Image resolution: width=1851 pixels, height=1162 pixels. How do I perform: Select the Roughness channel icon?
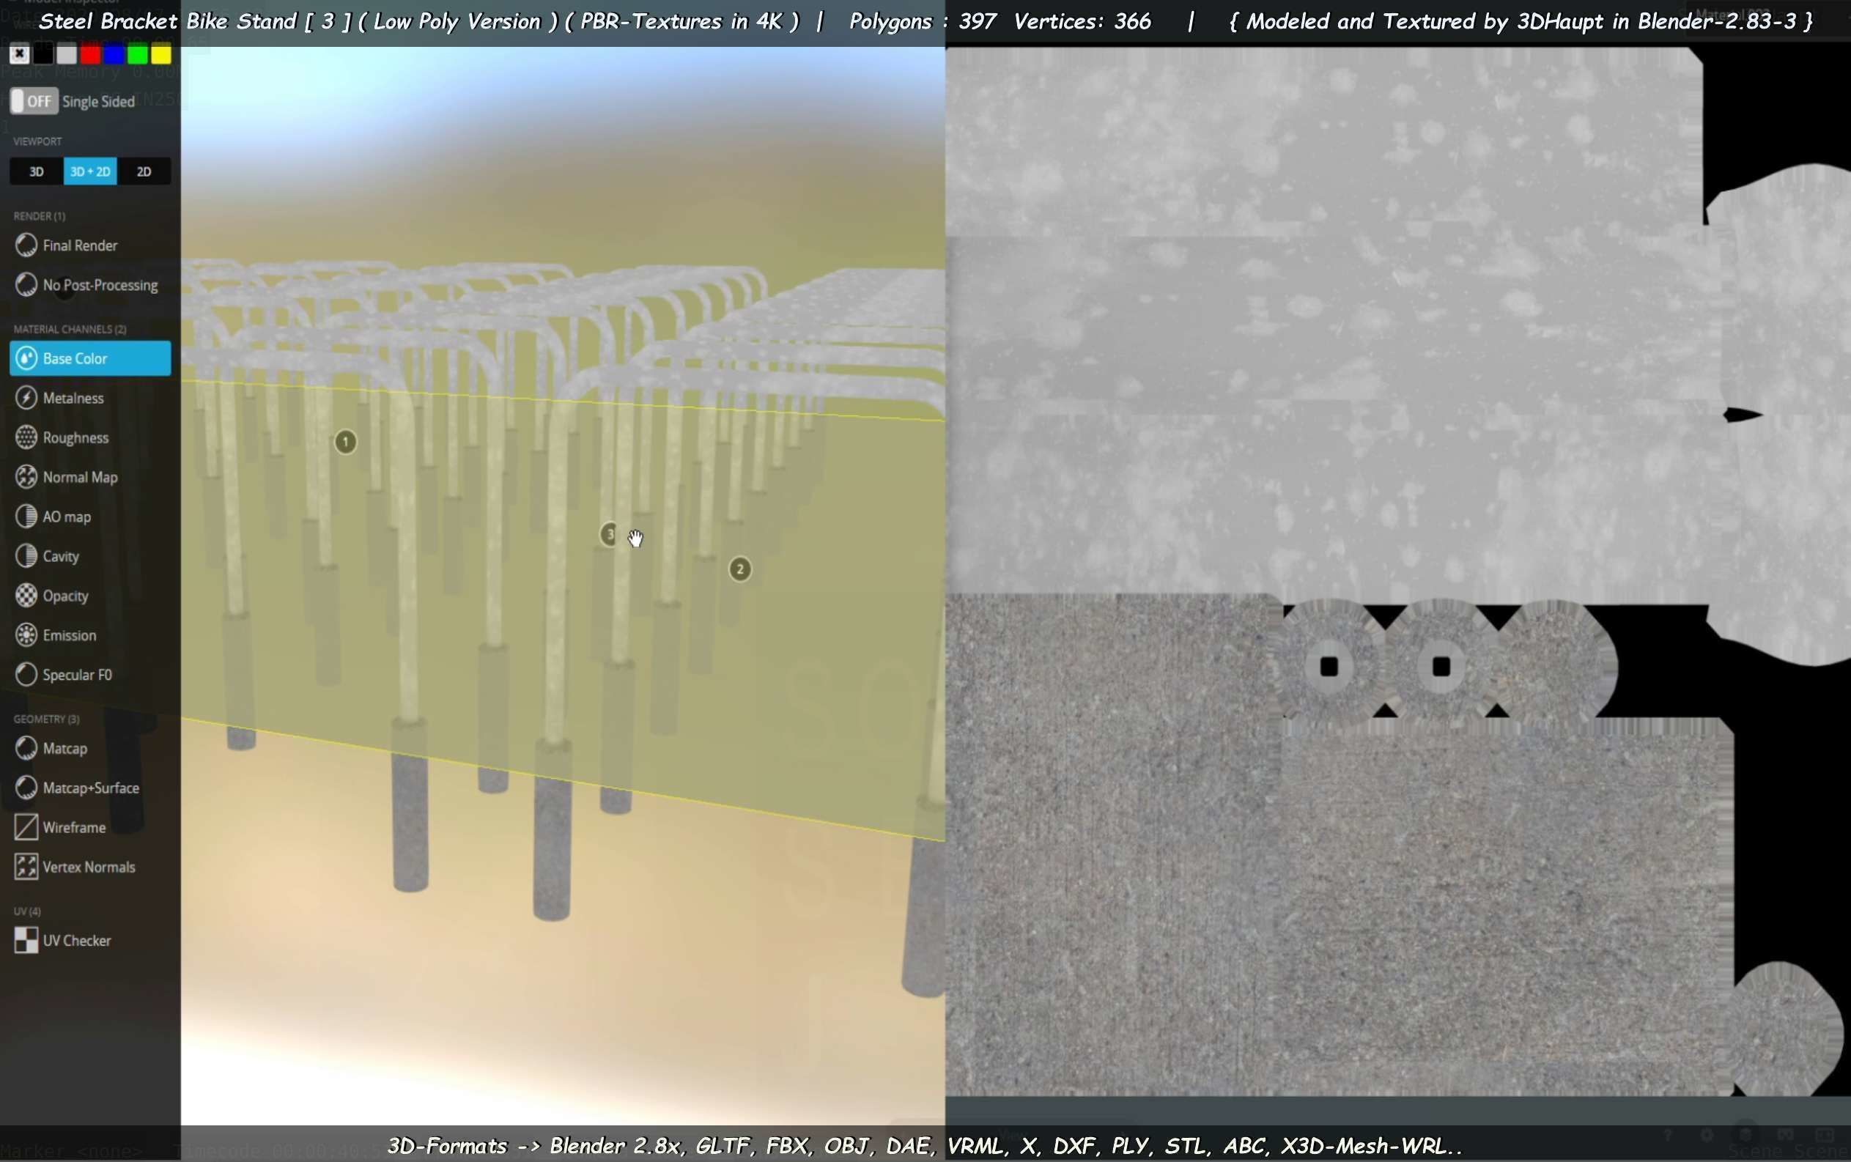(x=26, y=437)
